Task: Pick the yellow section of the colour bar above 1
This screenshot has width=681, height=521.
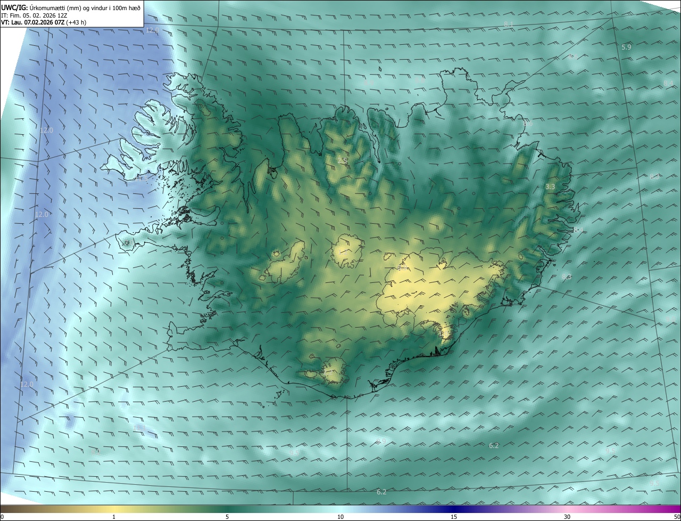Action: (114, 509)
